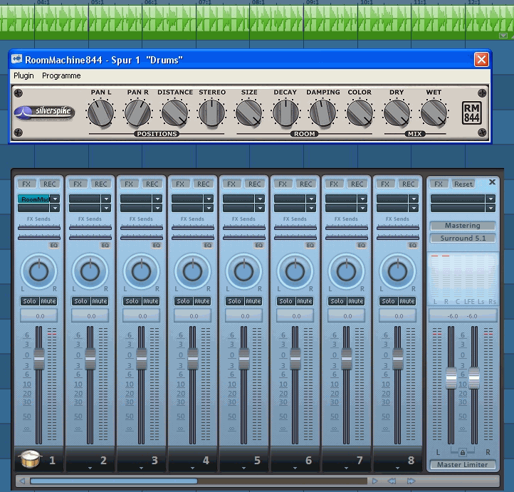
Task: Jump to previous mixer channel page arrows
Action: pos(392,481)
